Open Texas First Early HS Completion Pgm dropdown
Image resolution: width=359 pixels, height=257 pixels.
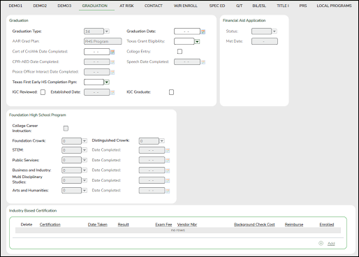click(x=107, y=82)
